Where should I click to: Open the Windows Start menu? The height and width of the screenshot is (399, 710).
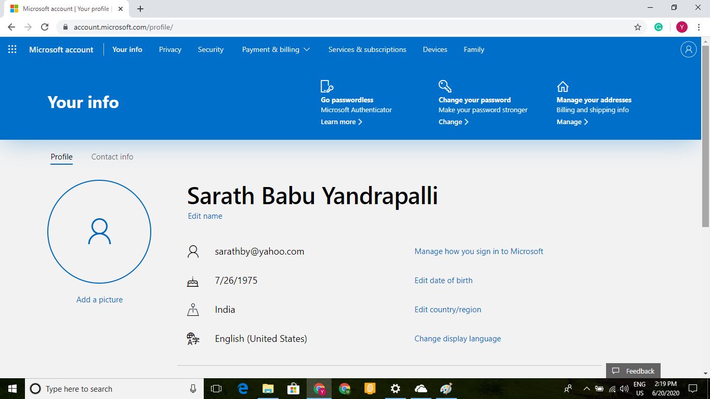[12, 389]
